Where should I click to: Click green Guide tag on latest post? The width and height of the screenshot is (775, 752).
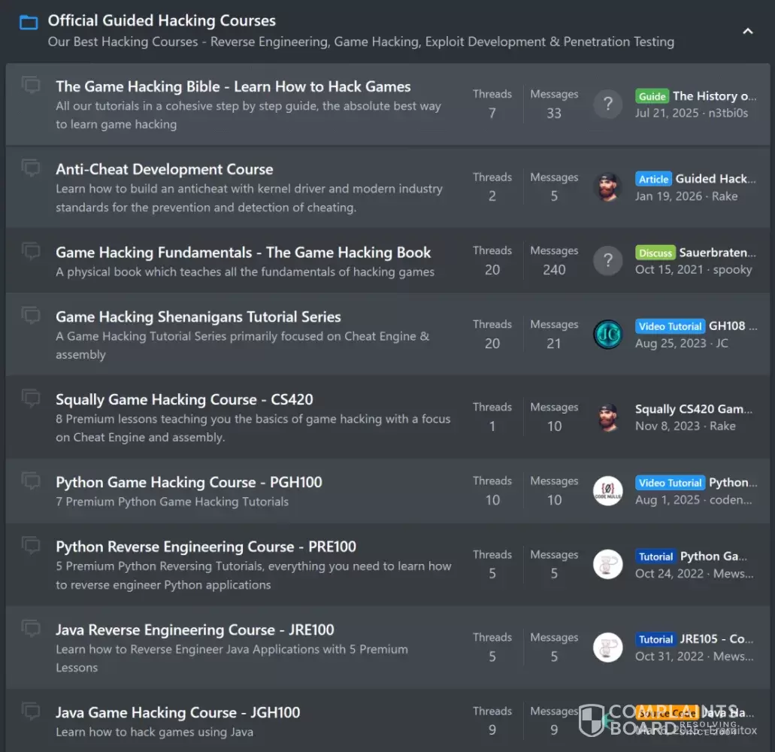coord(652,96)
